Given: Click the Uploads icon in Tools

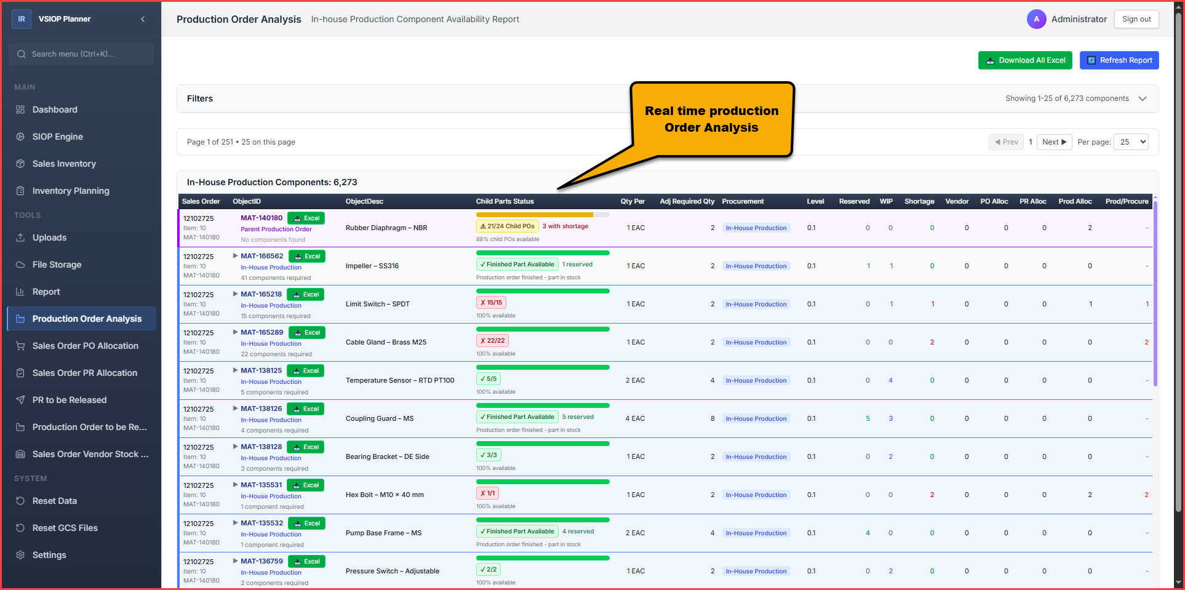Looking at the screenshot, I should [20, 237].
